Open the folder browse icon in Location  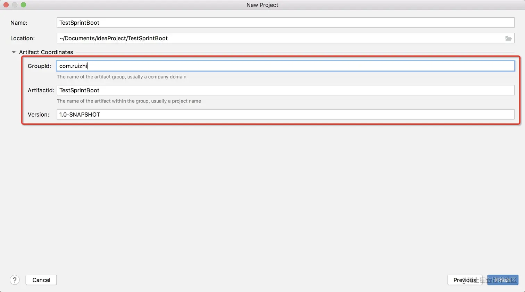[x=508, y=38]
